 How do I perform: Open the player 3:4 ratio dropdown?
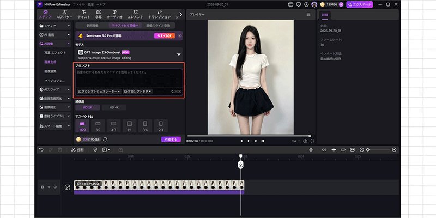(x=295, y=141)
